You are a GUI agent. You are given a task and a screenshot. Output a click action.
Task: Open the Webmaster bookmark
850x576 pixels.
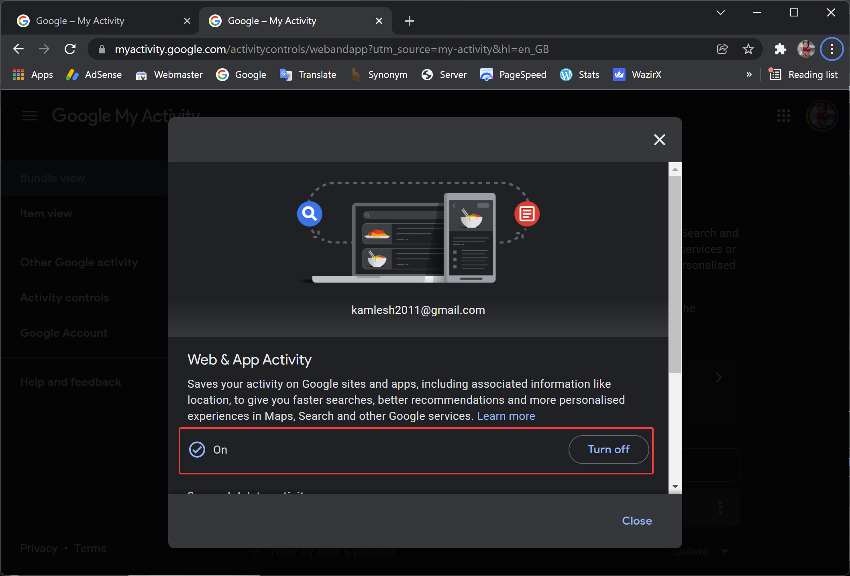pos(169,75)
